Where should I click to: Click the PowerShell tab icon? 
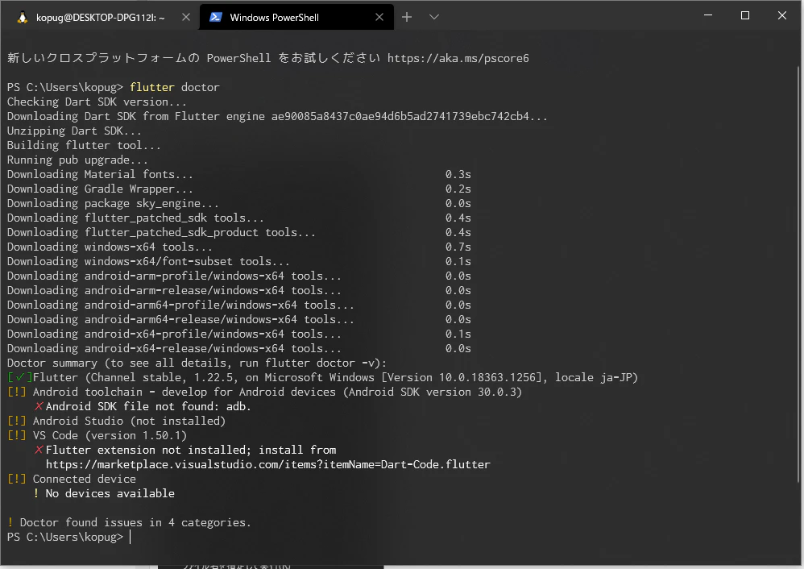(x=216, y=18)
